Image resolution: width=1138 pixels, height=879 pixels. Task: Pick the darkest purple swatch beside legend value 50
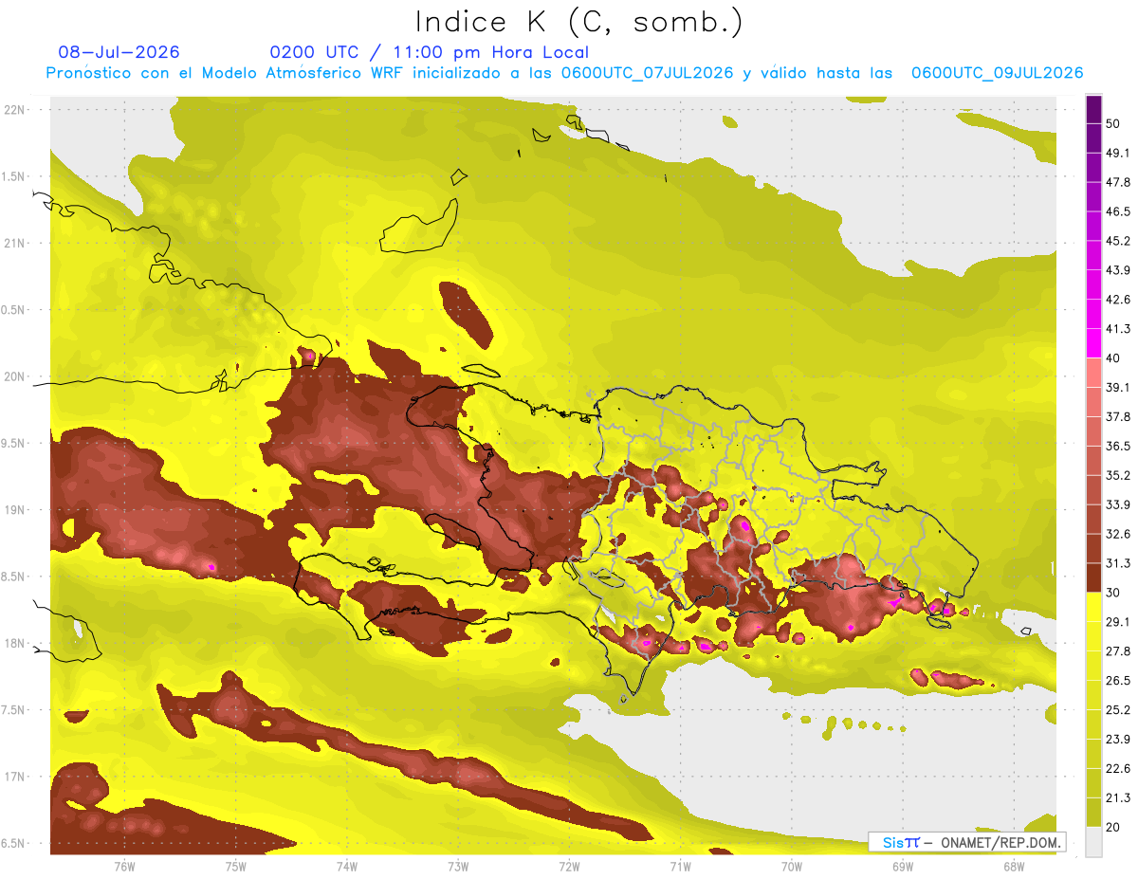click(1093, 110)
